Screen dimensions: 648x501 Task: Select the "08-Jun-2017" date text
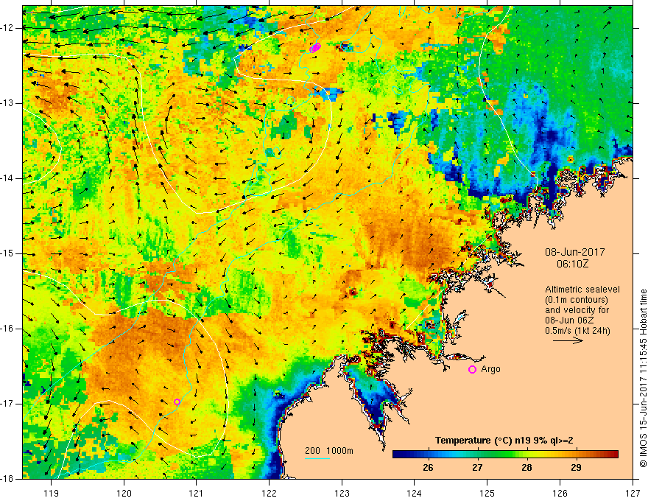pyautogui.click(x=575, y=252)
